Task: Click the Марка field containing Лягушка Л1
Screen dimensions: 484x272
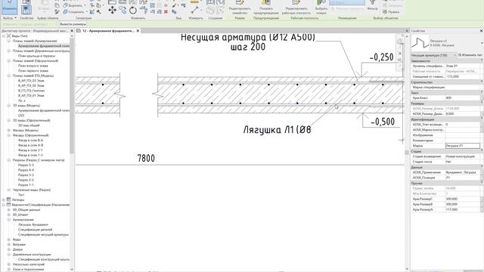Action: pos(463,146)
